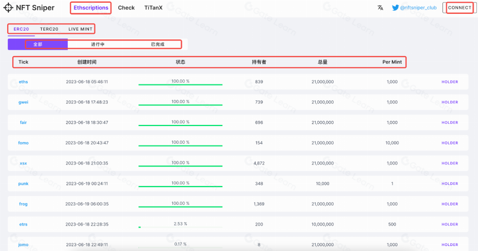Select the 进行中 filter tab
Viewport: 478px width, 251px height.
[x=98, y=44]
